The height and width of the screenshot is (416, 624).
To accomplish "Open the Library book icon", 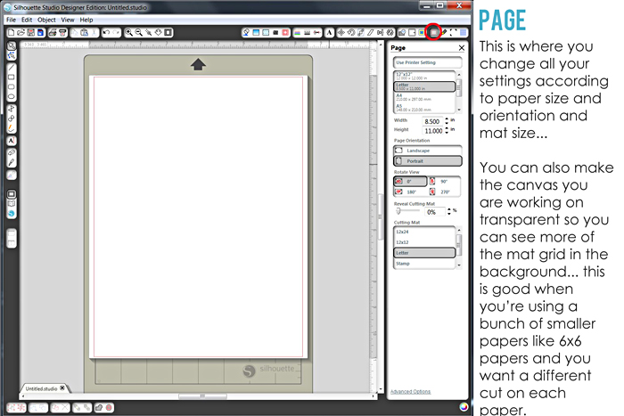I will coord(12,204).
